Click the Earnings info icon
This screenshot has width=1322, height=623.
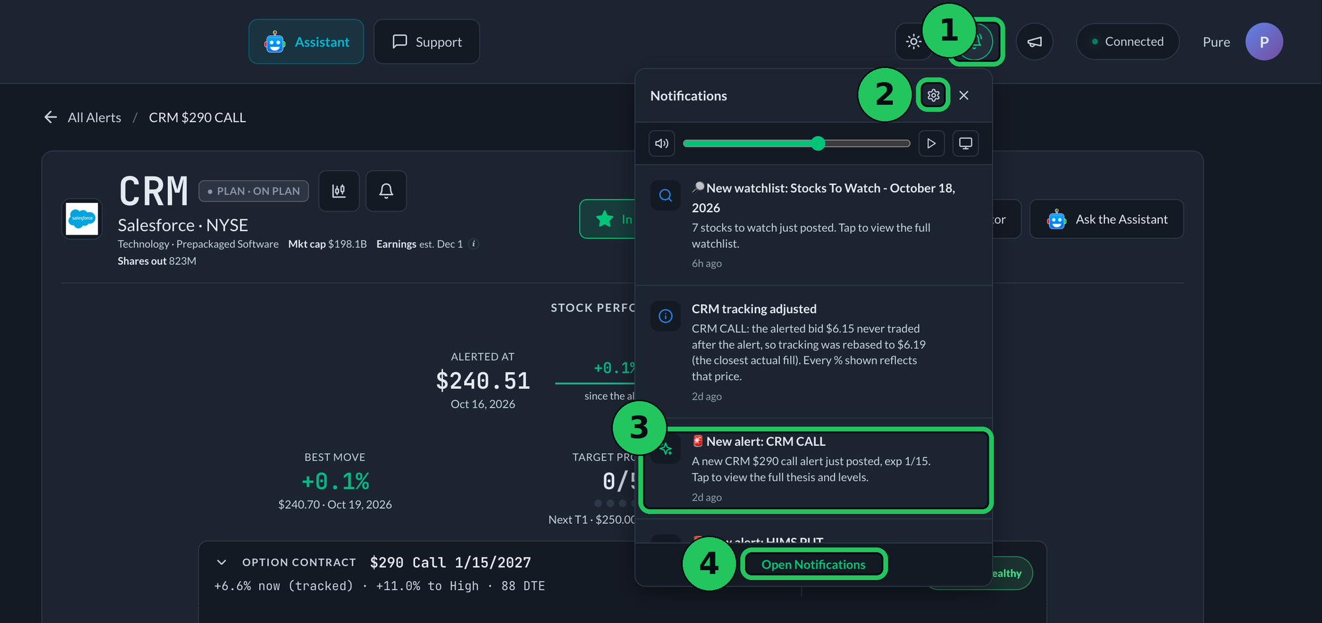click(473, 244)
